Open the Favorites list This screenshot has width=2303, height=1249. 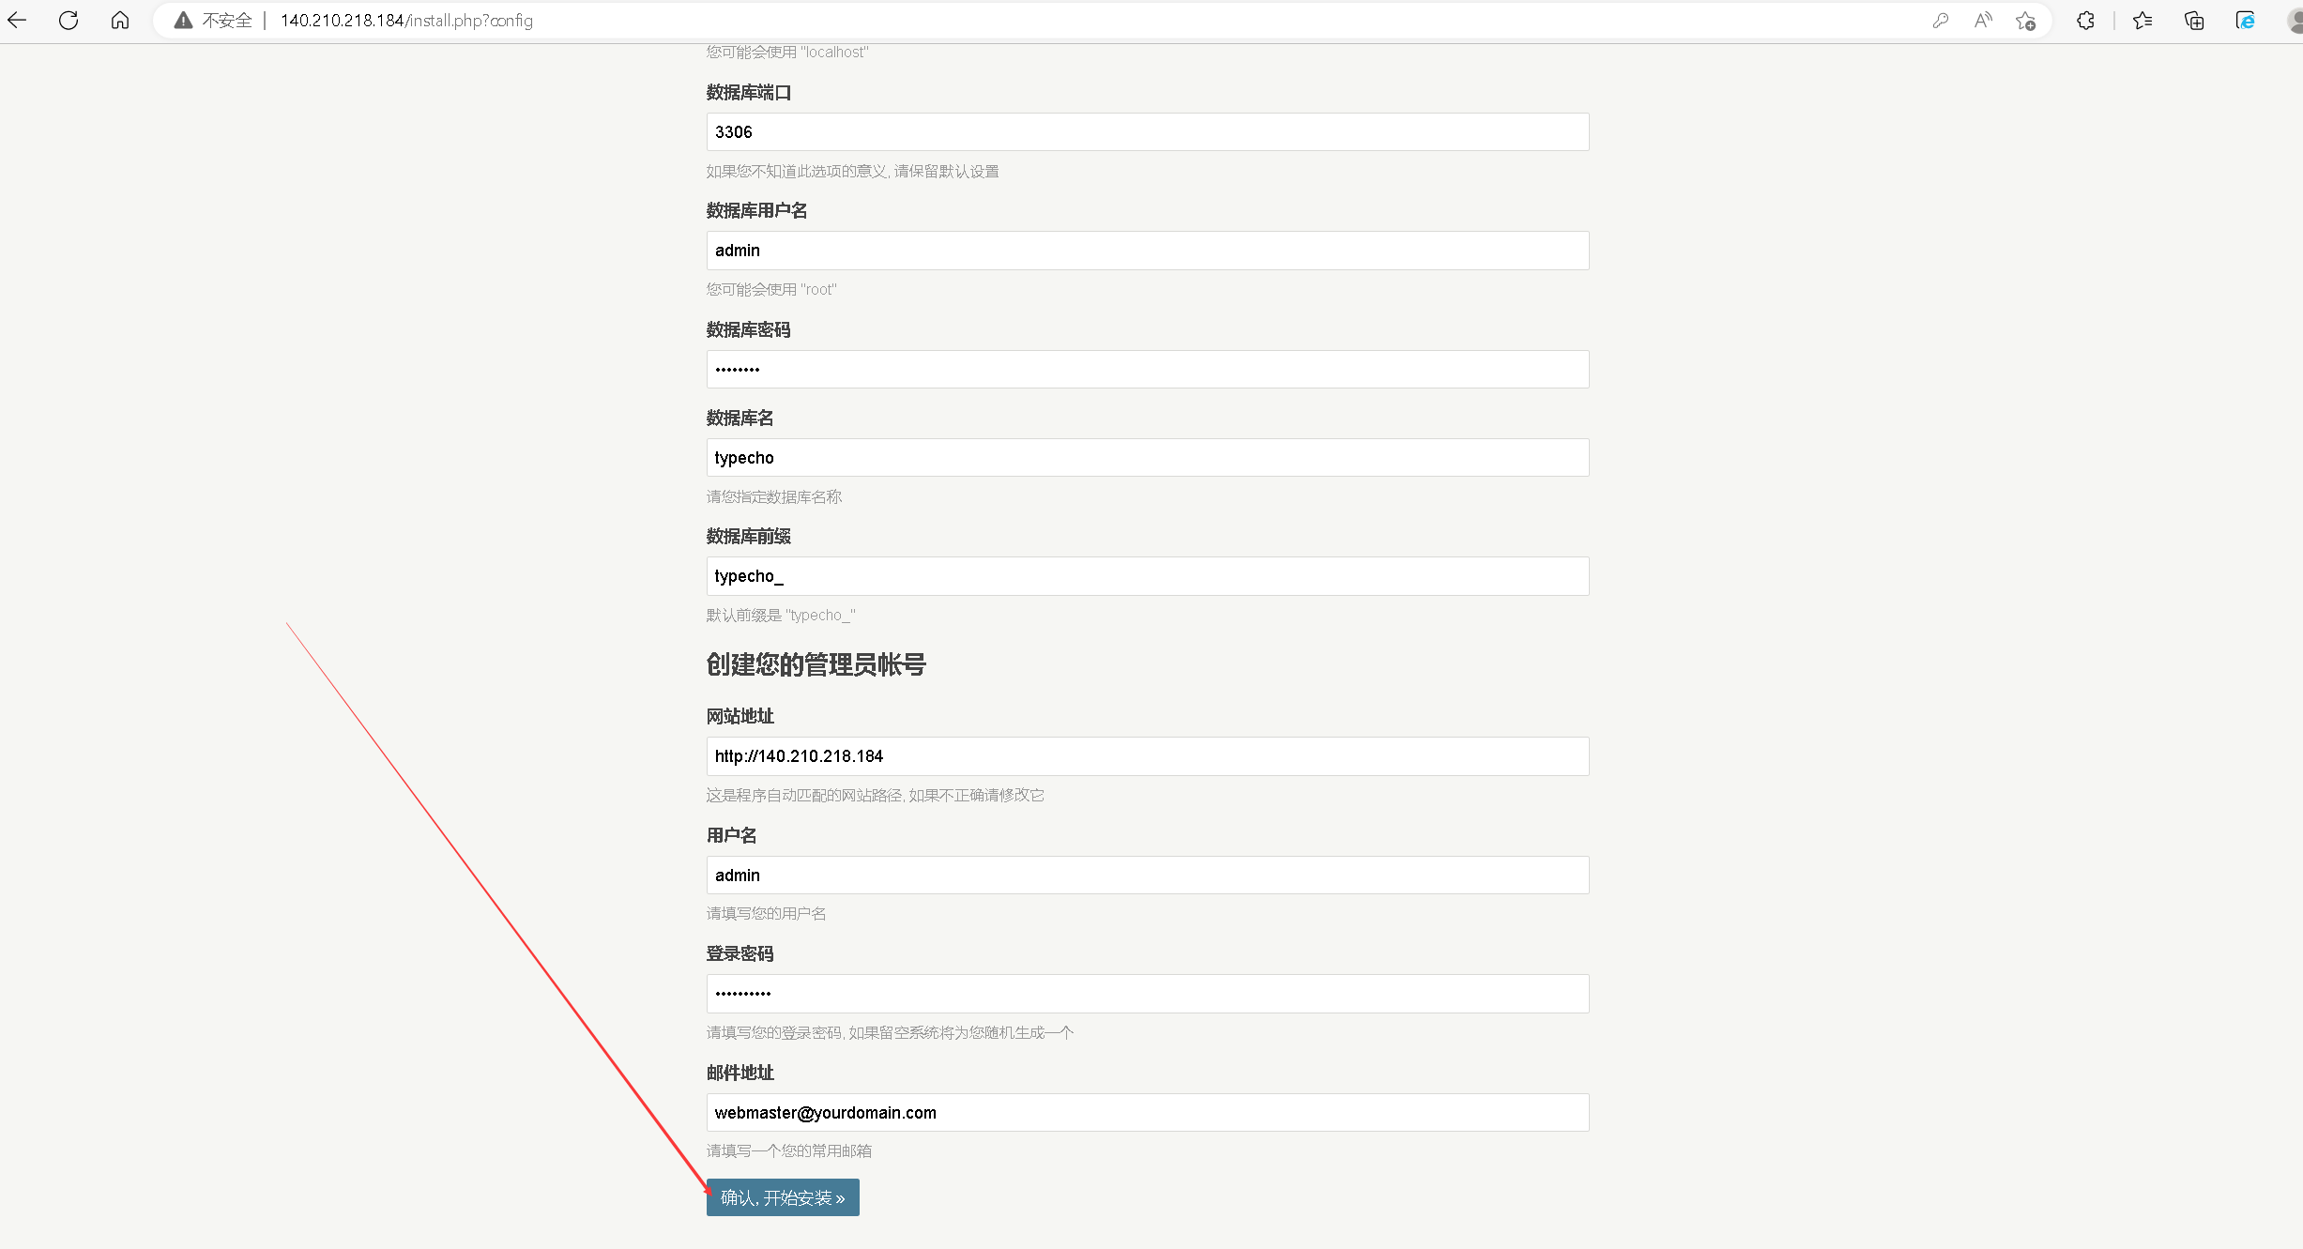tap(2143, 21)
